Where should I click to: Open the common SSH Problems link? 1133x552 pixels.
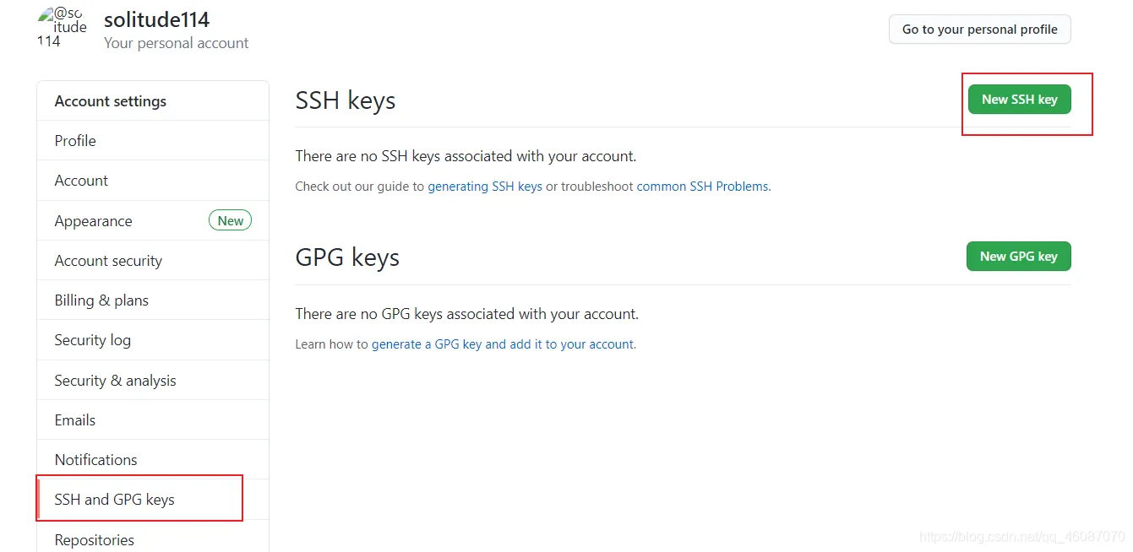pyautogui.click(x=702, y=187)
